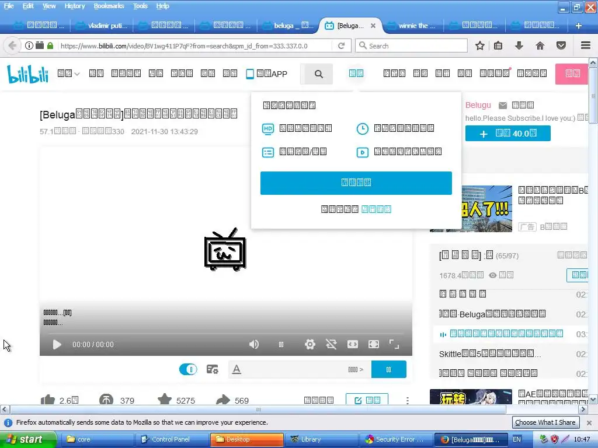Click the blue register link in popup
598x448 pixels.
[x=376, y=209]
